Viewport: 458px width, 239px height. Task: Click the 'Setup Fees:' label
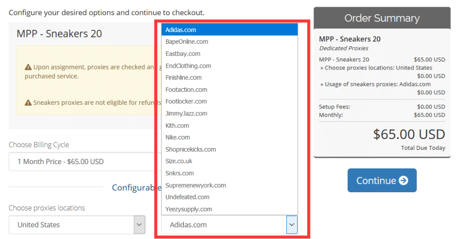[335, 107]
